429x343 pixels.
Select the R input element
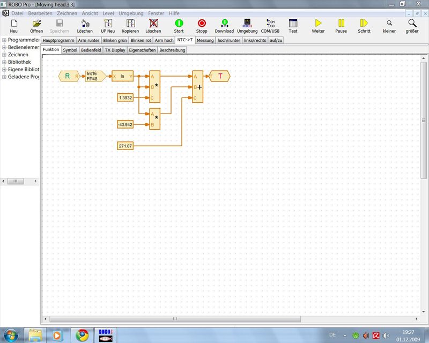pos(69,76)
